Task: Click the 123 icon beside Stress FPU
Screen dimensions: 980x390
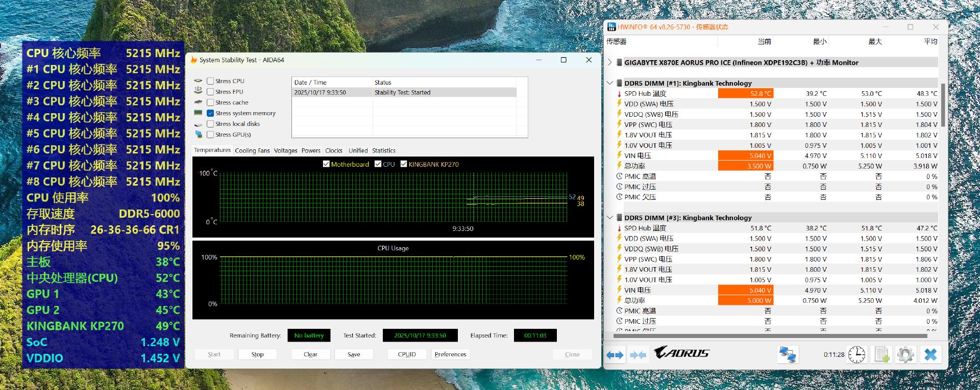Action: [x=198, y=91]
